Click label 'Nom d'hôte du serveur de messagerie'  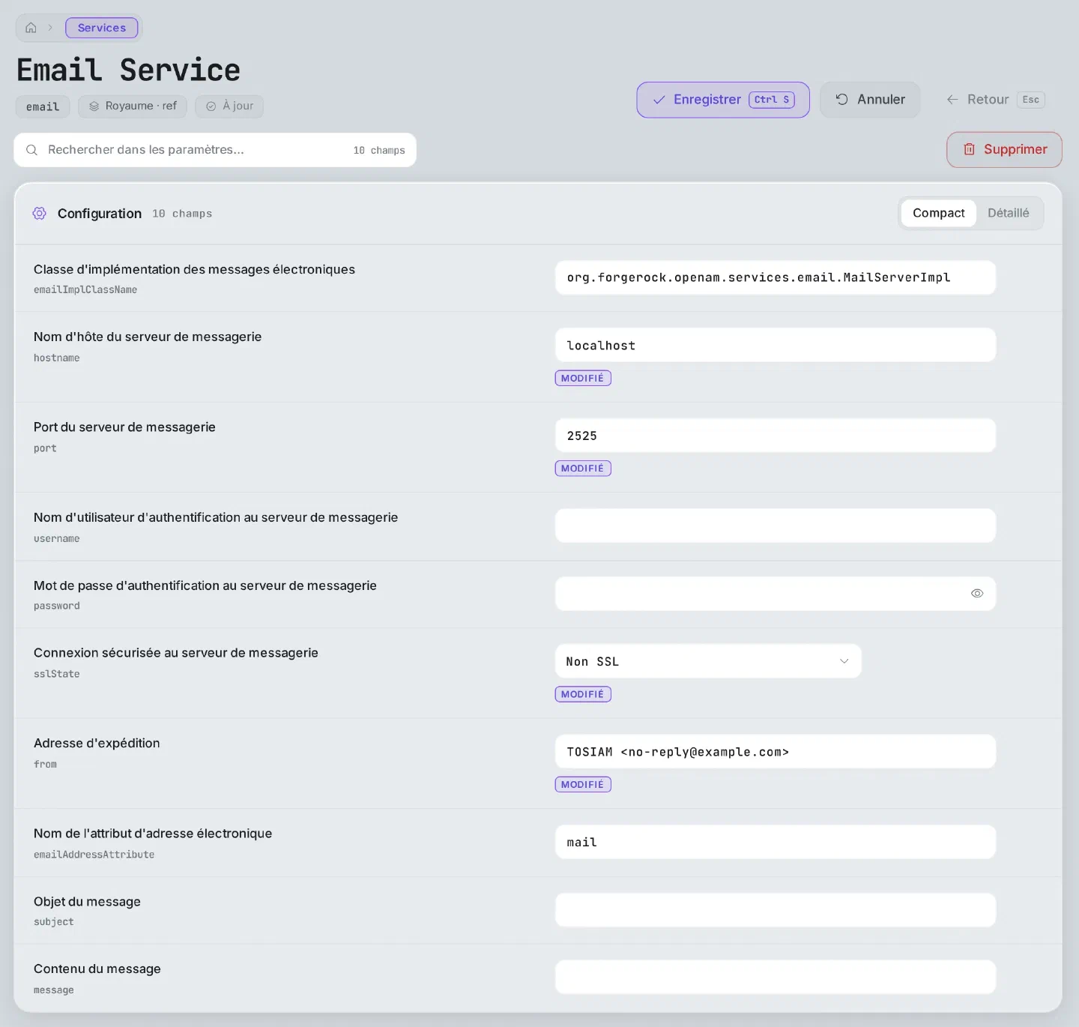(x=148, y=337)
